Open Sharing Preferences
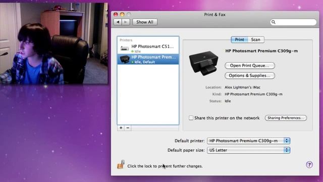The height and width of the screenshot is (182, 323). pyautogui.click(x=286, y=118)
